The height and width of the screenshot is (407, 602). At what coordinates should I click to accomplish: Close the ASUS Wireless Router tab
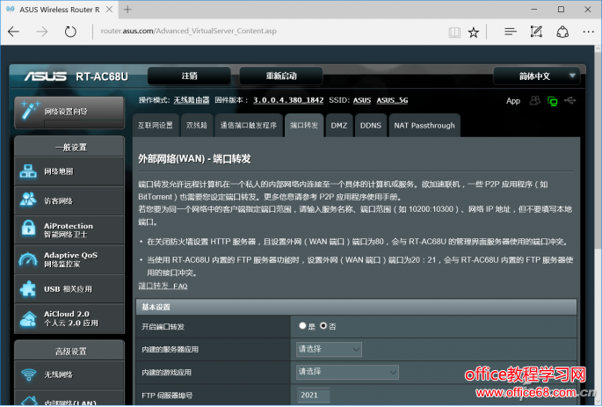coord(110,9)
